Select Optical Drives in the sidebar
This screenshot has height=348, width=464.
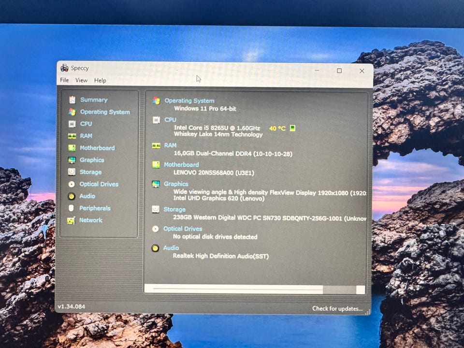click(x=99, y=184)
